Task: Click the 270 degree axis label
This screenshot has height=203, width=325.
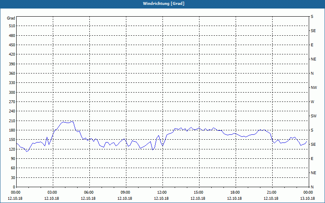Action: pyautogui.click(x=12, y=102)
